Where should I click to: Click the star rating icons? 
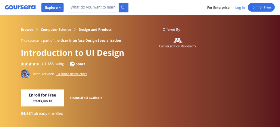coord(30,64)
